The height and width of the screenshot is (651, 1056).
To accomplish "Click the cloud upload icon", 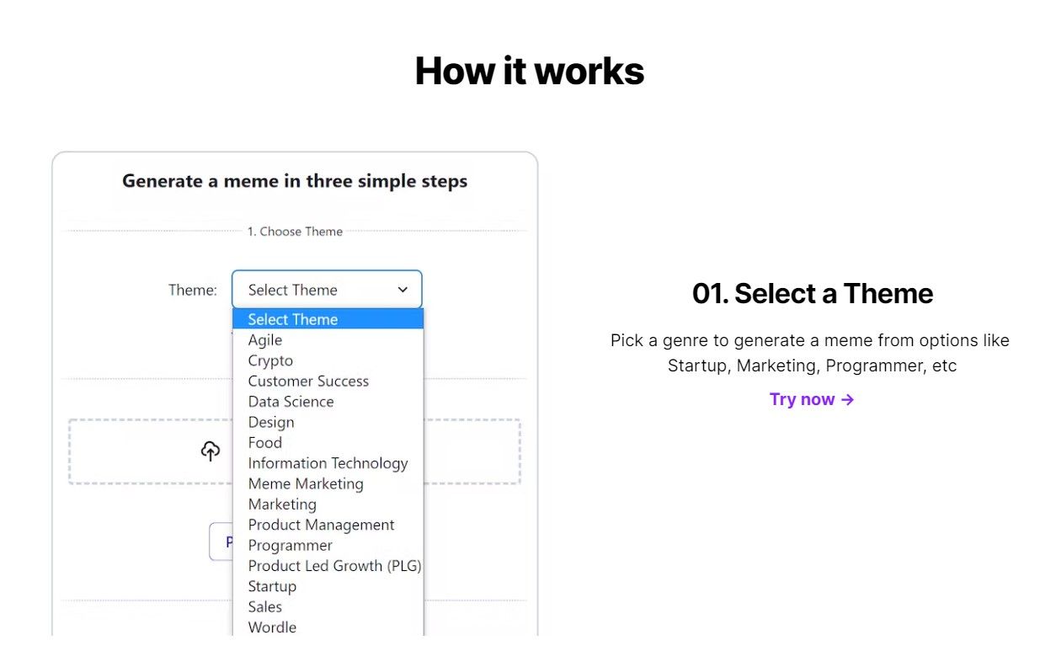I will click(211, 451).
